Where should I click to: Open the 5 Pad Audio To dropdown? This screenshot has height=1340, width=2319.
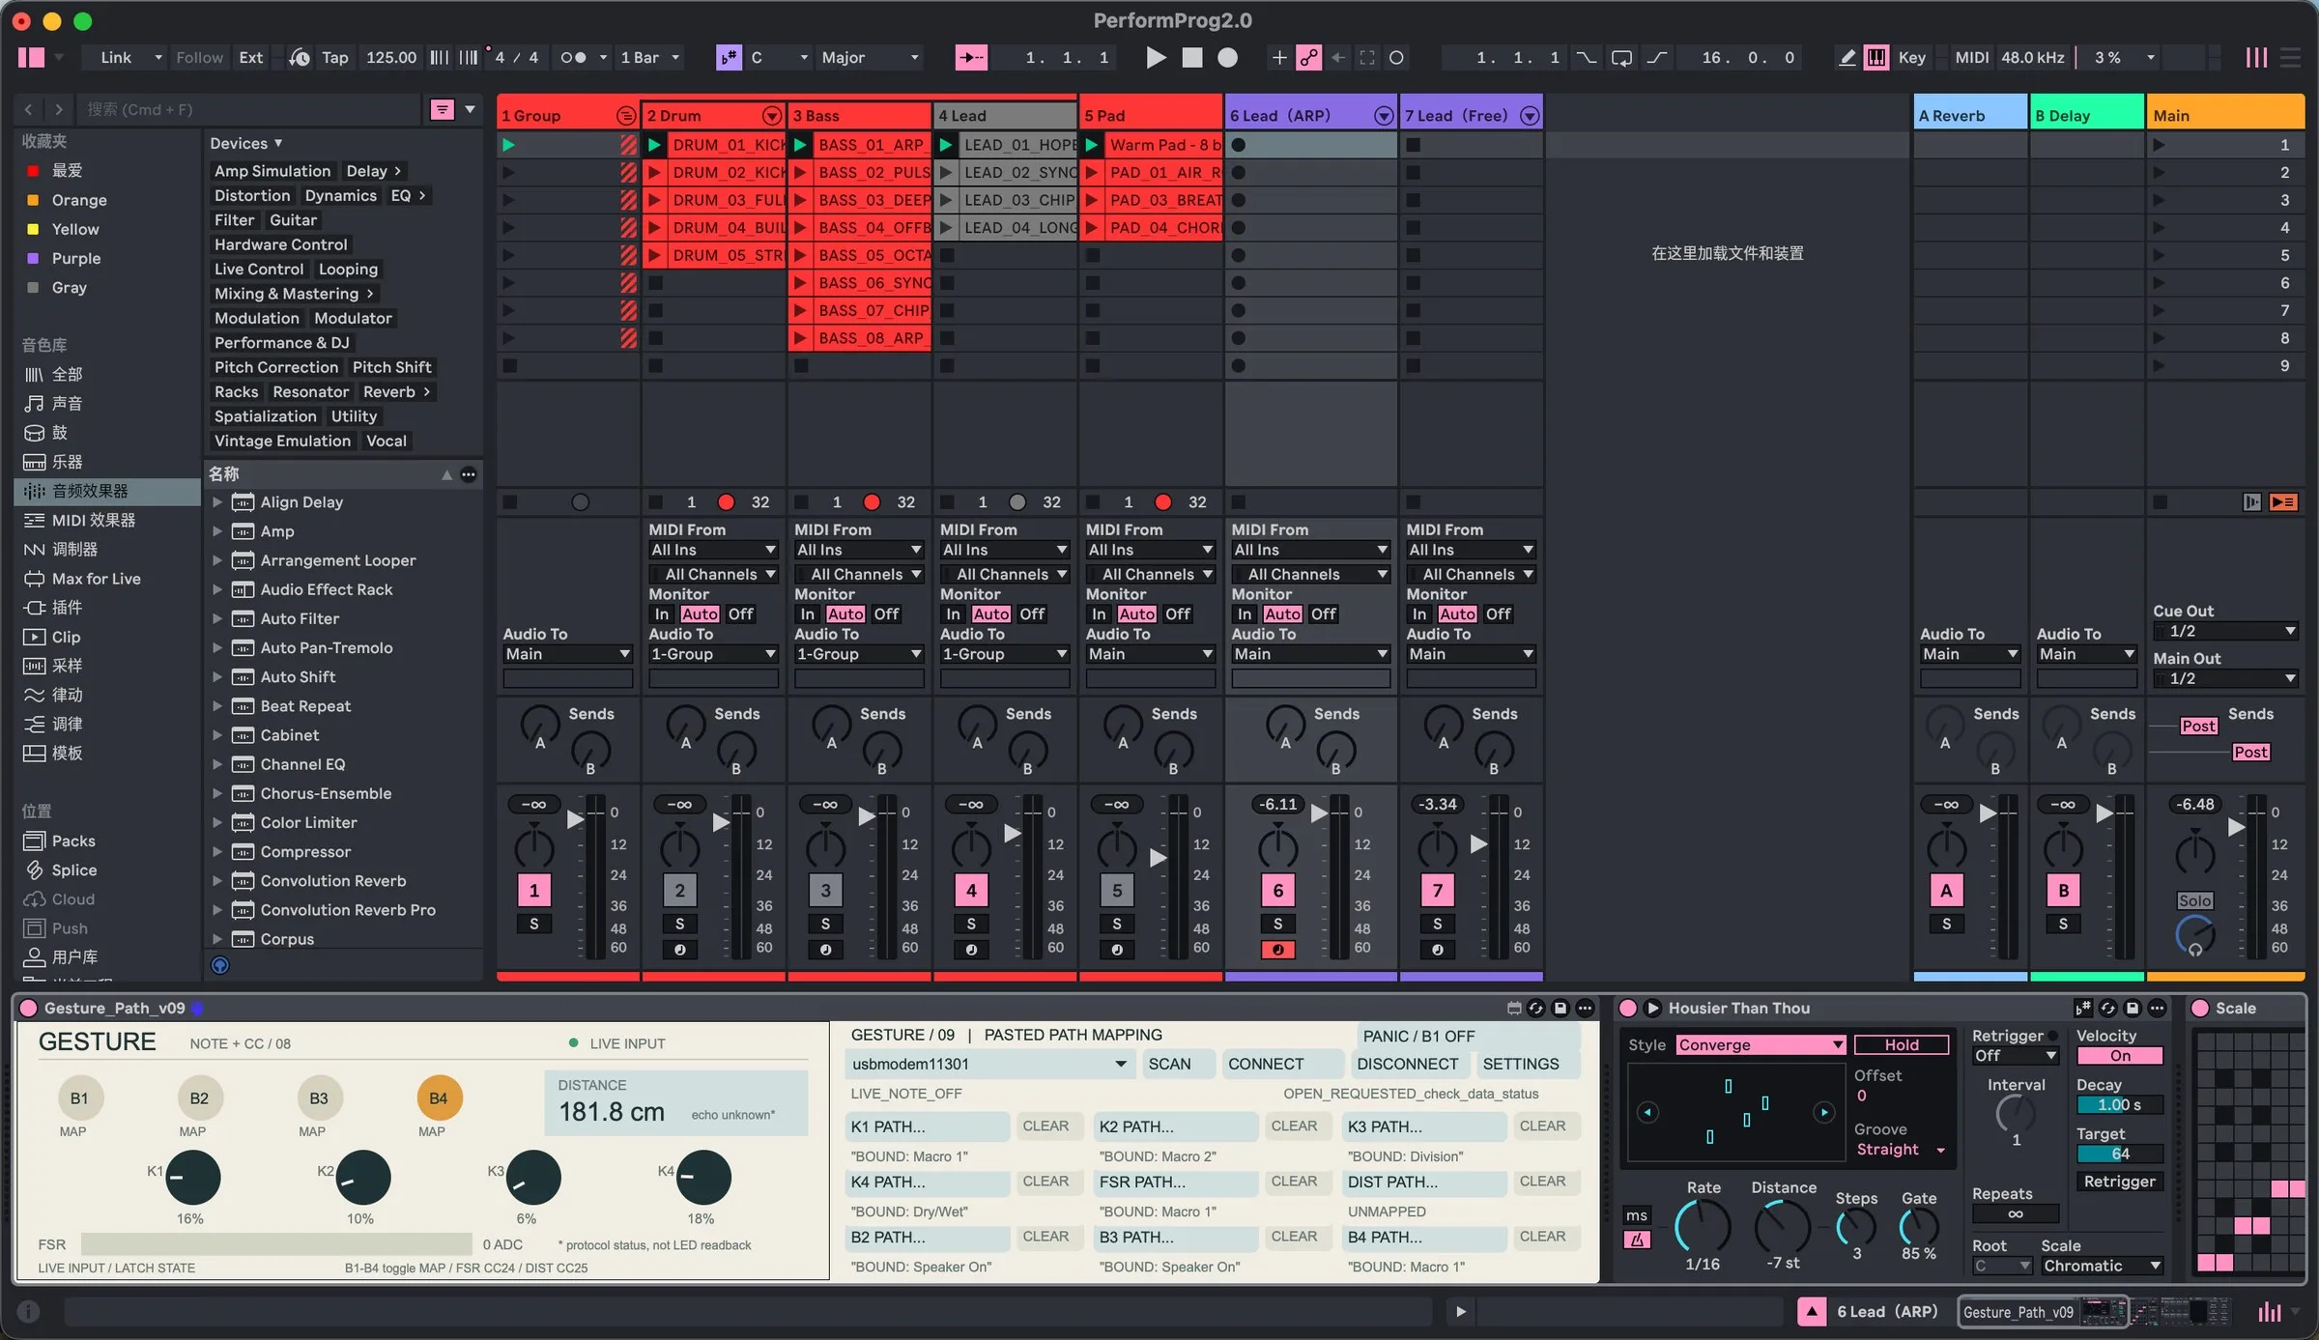(1150, 654)
